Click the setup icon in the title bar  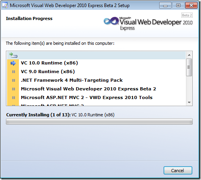tap(5, 6)
